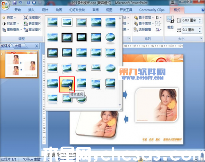Viewport: 205px width, 162px height.
Task: Choose the Soft Edge Oval style
Action: click(x=110, y=68)
